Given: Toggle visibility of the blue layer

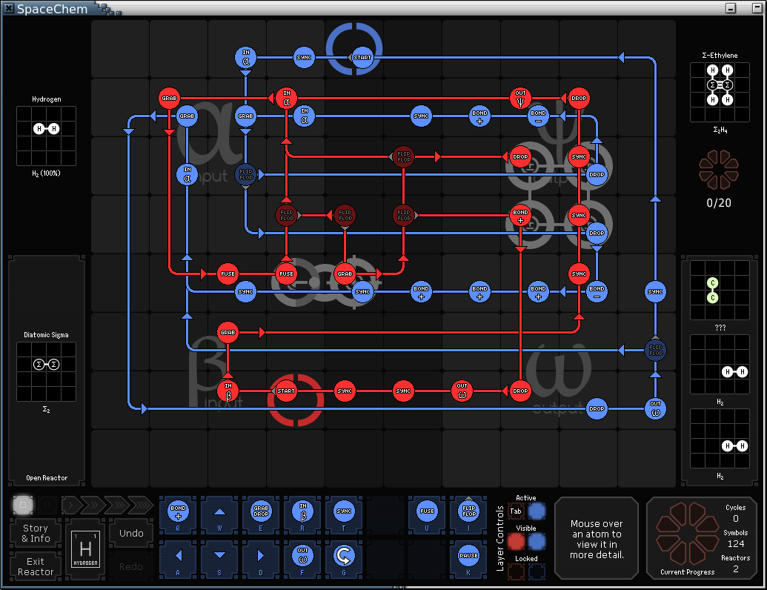Looking at the screenshot, I should pos(537,542).
